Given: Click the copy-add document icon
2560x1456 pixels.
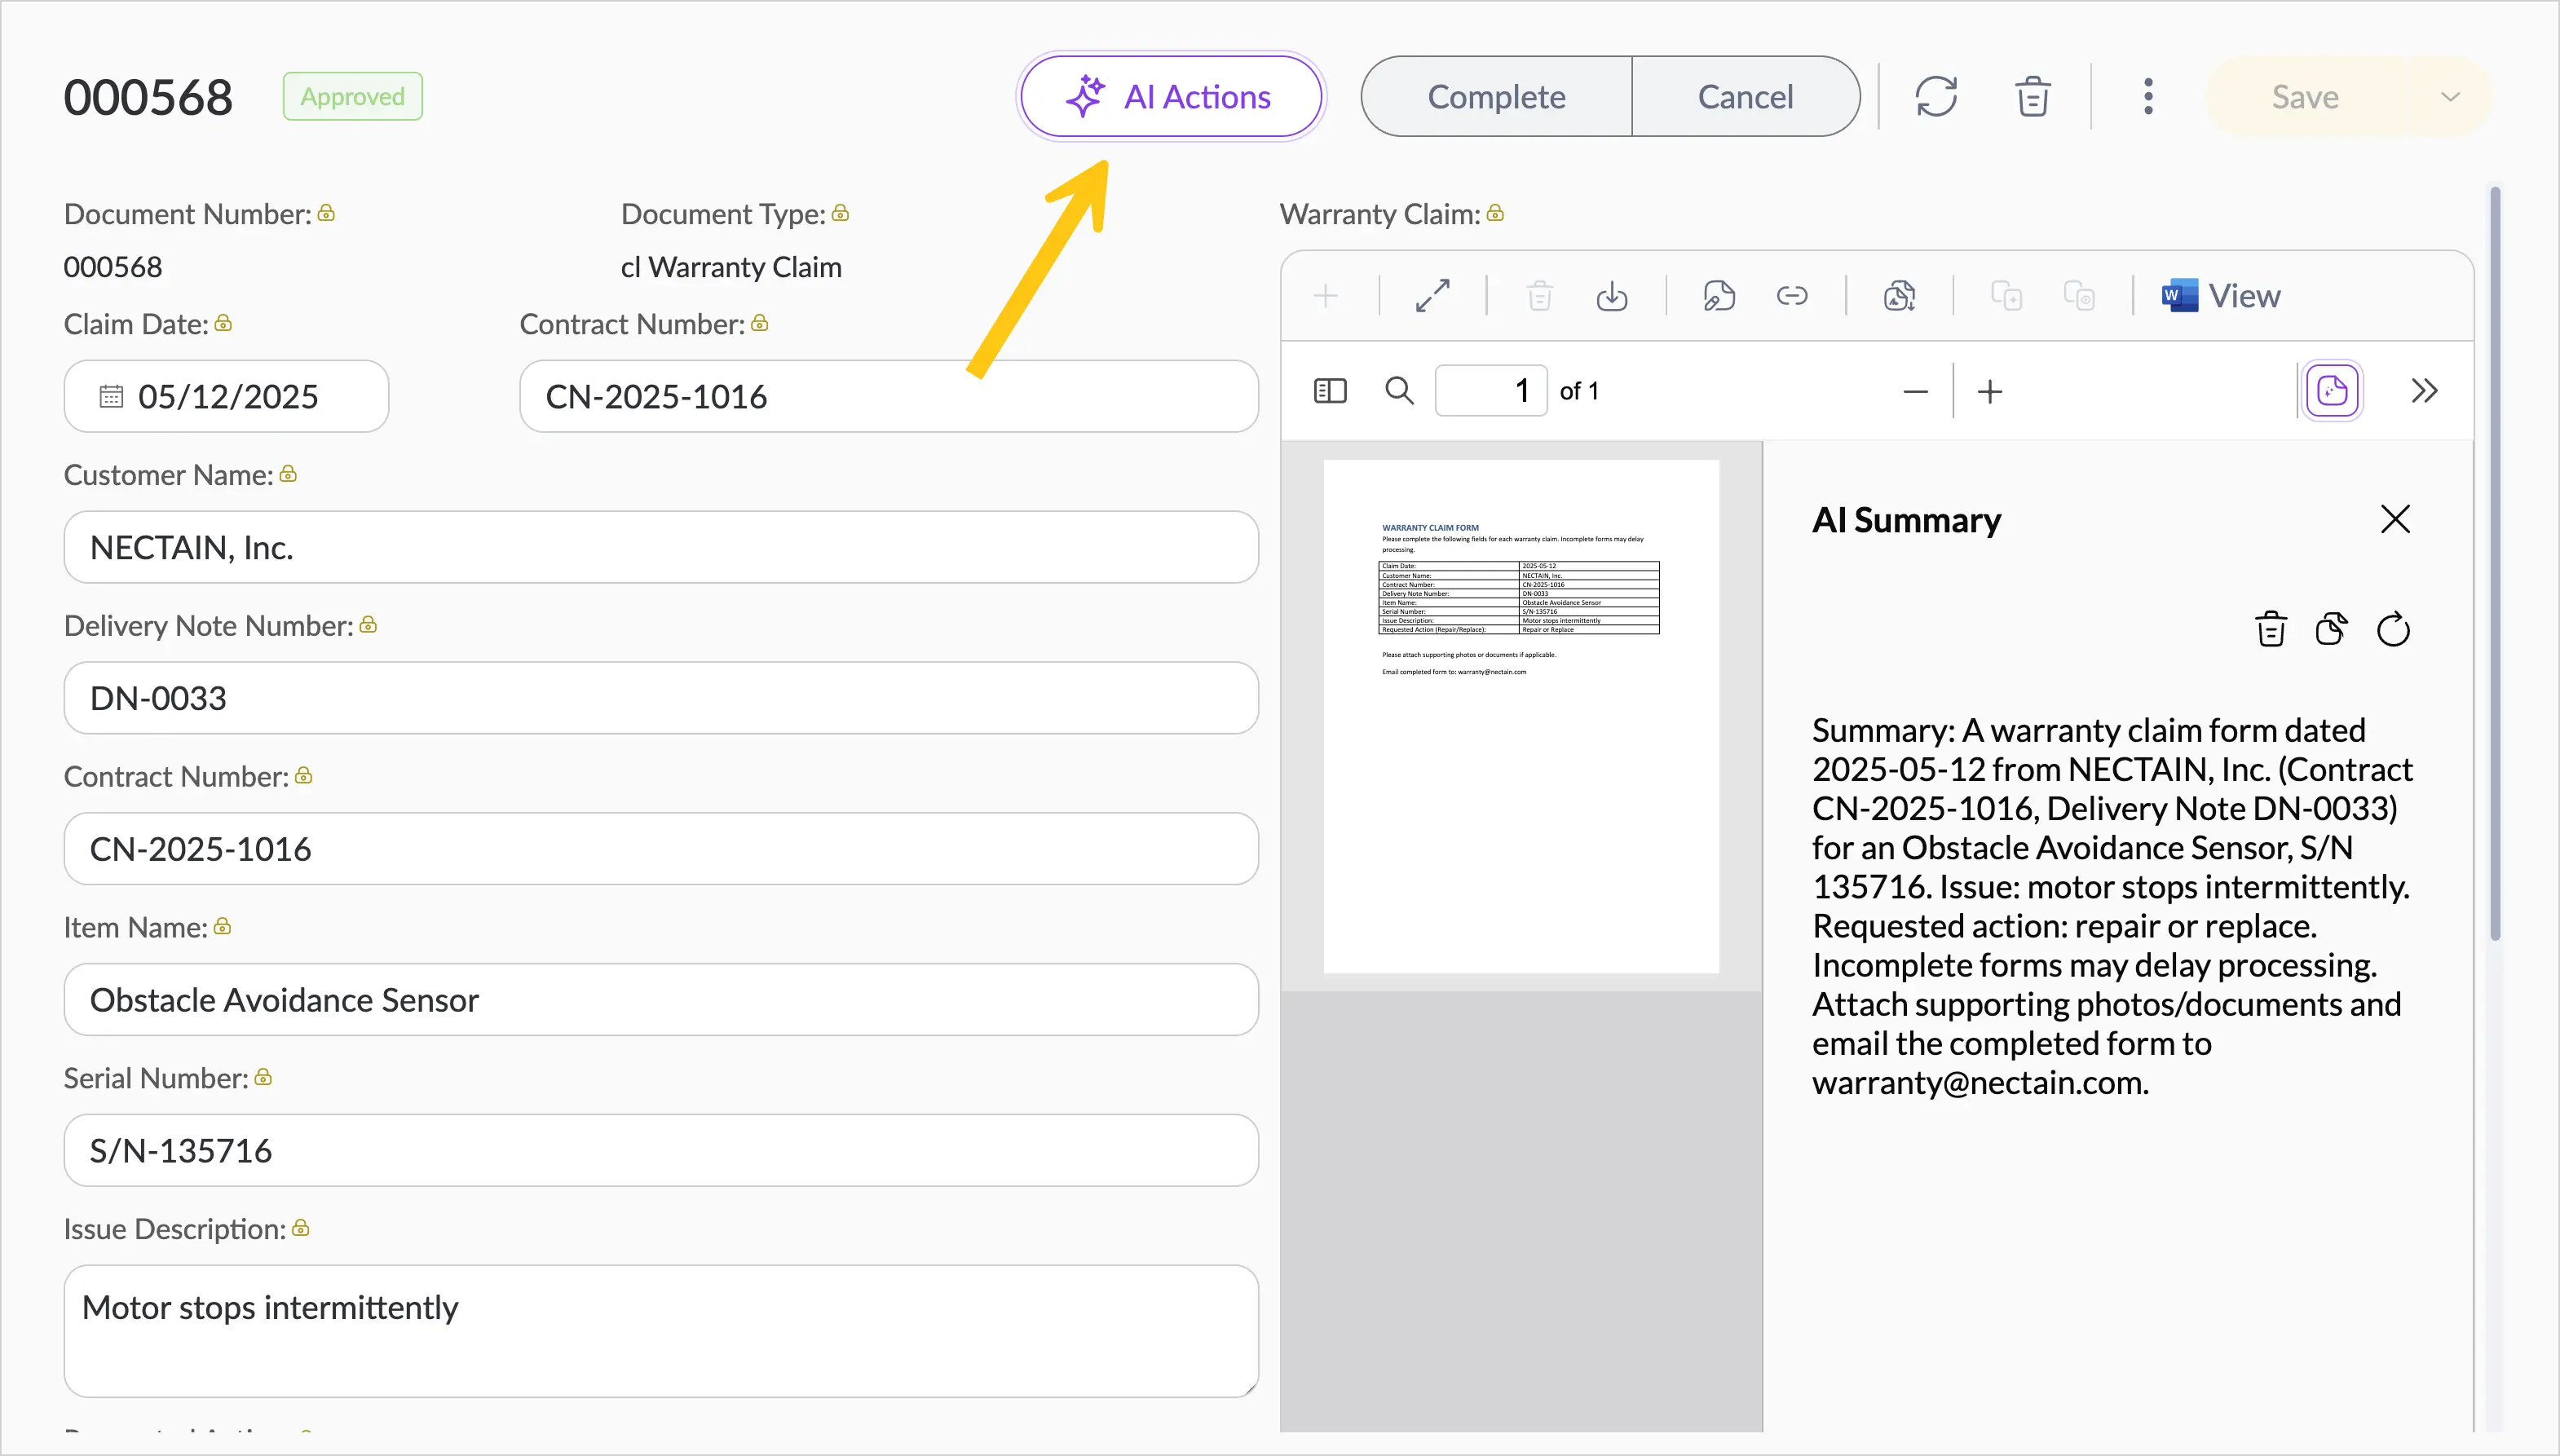Looking at the screenshot, I should click(2006, 296).
